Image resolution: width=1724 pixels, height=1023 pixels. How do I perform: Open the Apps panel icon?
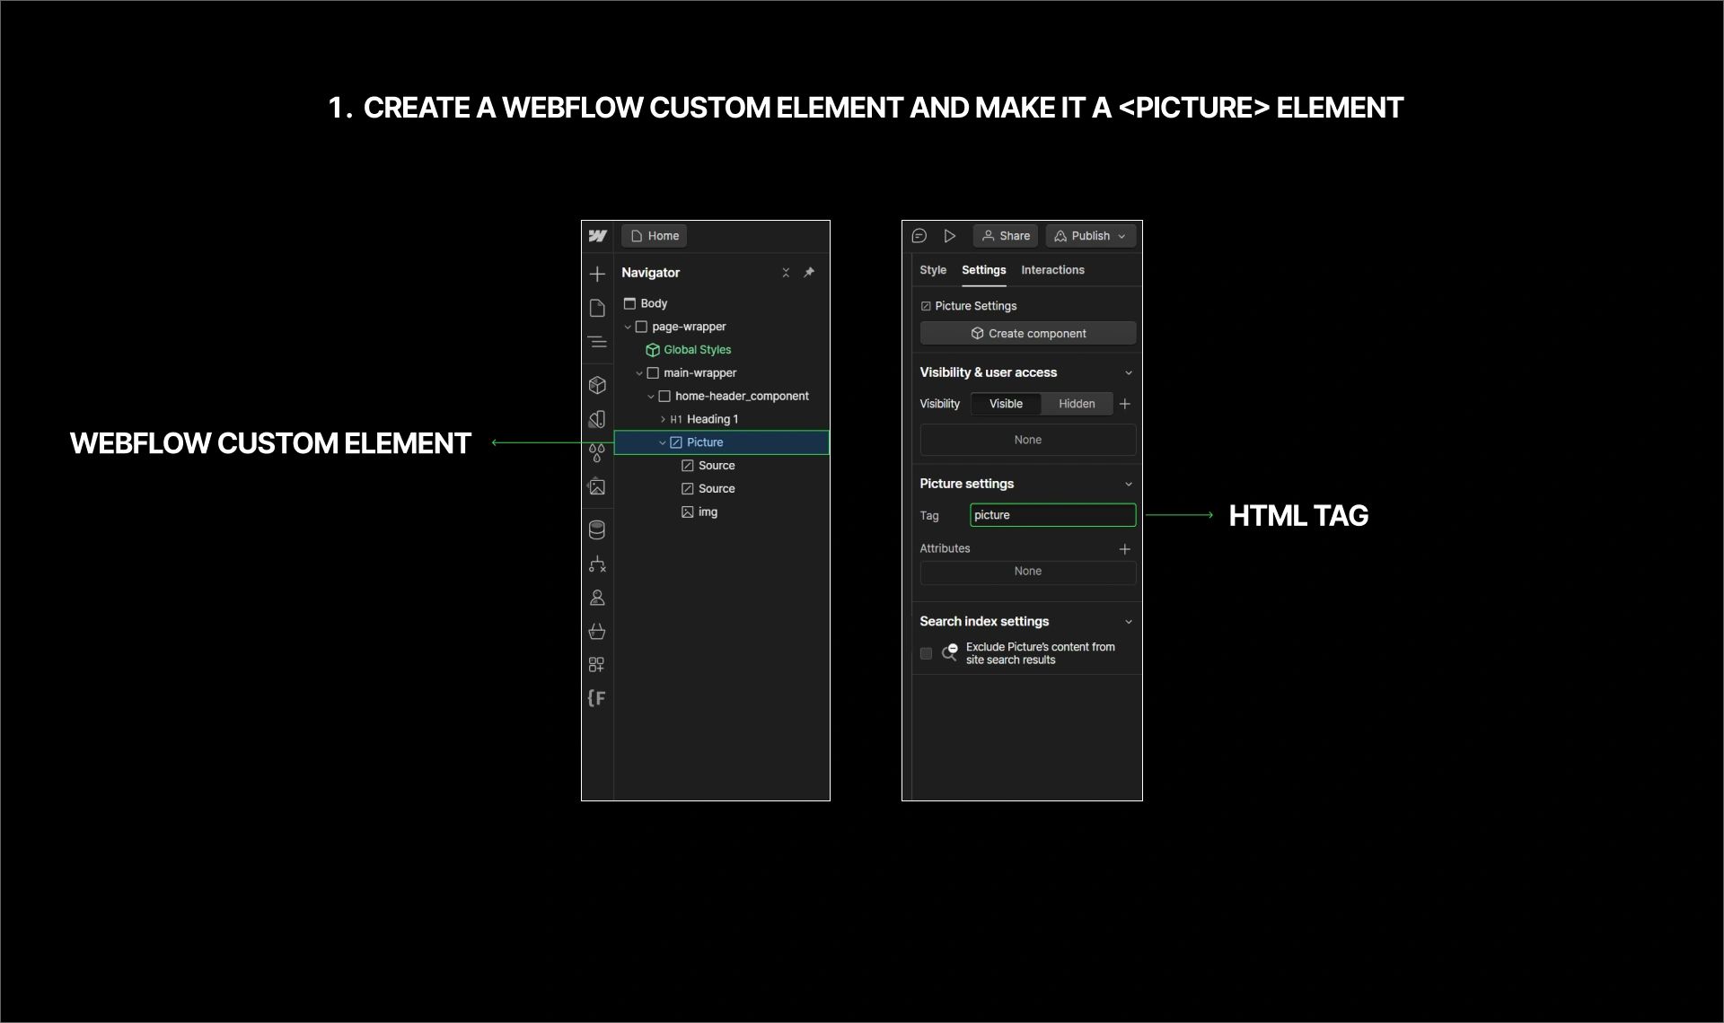pos(597,665)
